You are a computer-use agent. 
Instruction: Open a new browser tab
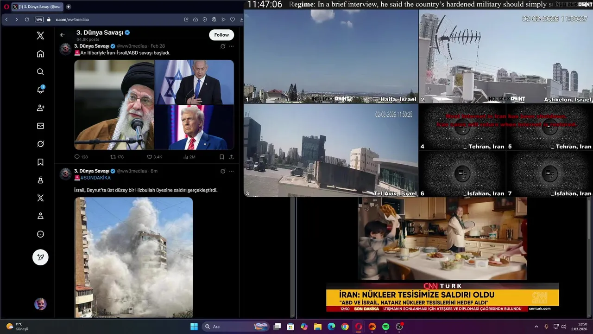(x=69, y=6)
